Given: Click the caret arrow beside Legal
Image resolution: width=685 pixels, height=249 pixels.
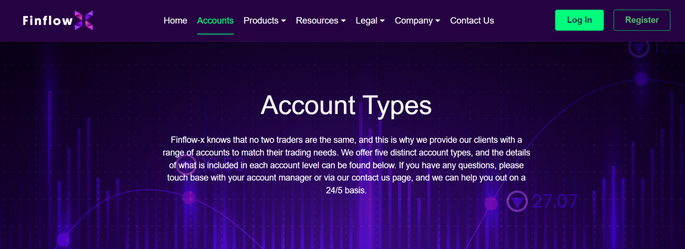Looking at the screenshot, I should [382, 21].
